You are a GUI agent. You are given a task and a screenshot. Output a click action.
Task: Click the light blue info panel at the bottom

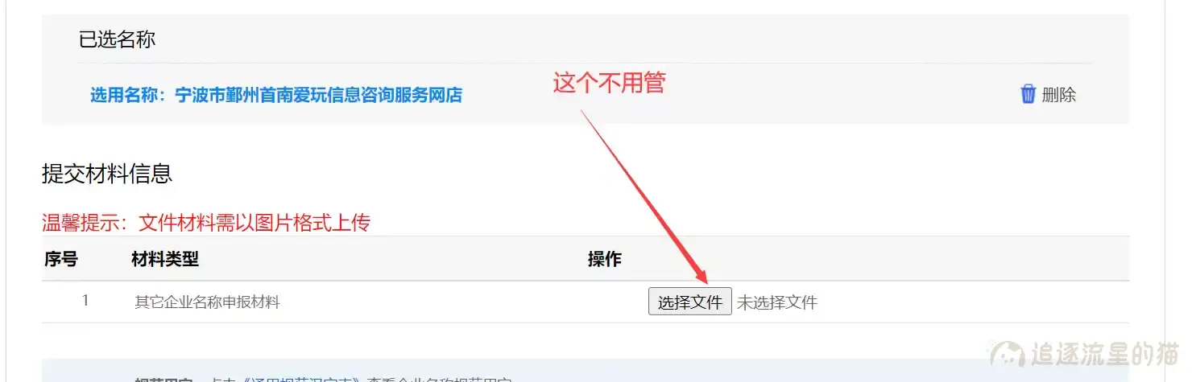point(586,371)
